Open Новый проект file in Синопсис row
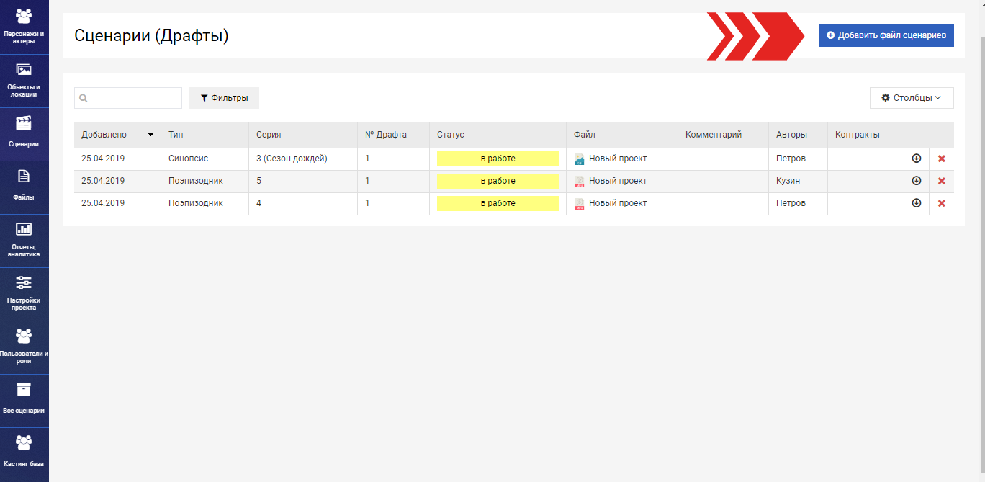985x482 pixels. point(618,159)
